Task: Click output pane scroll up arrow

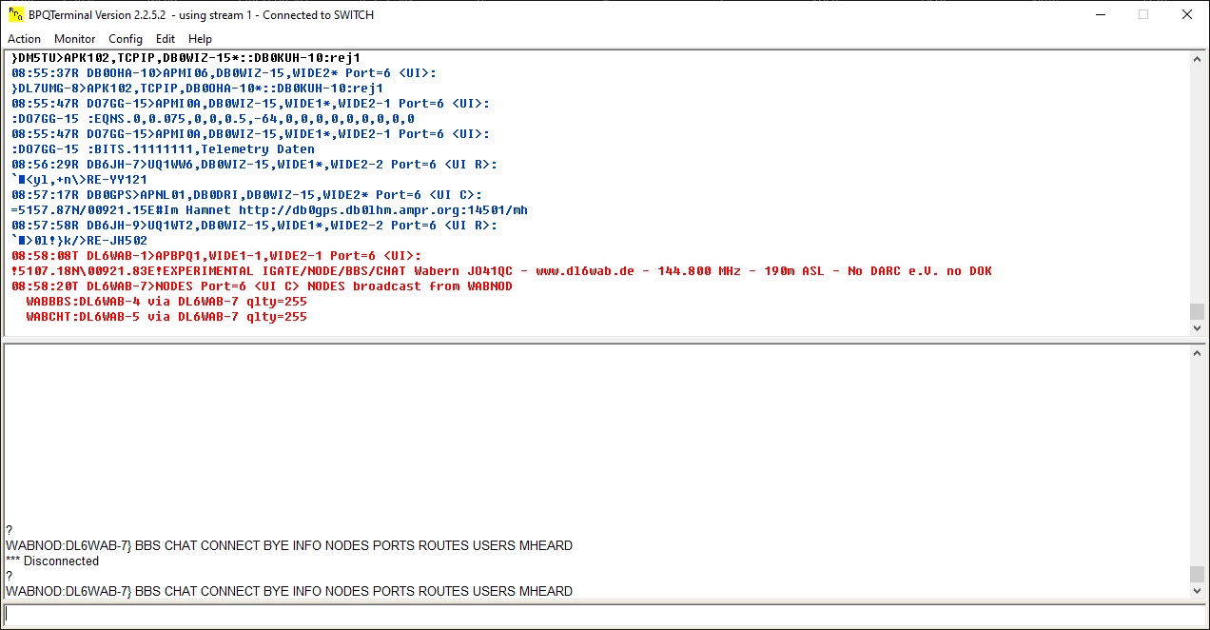Action: 1197,353
